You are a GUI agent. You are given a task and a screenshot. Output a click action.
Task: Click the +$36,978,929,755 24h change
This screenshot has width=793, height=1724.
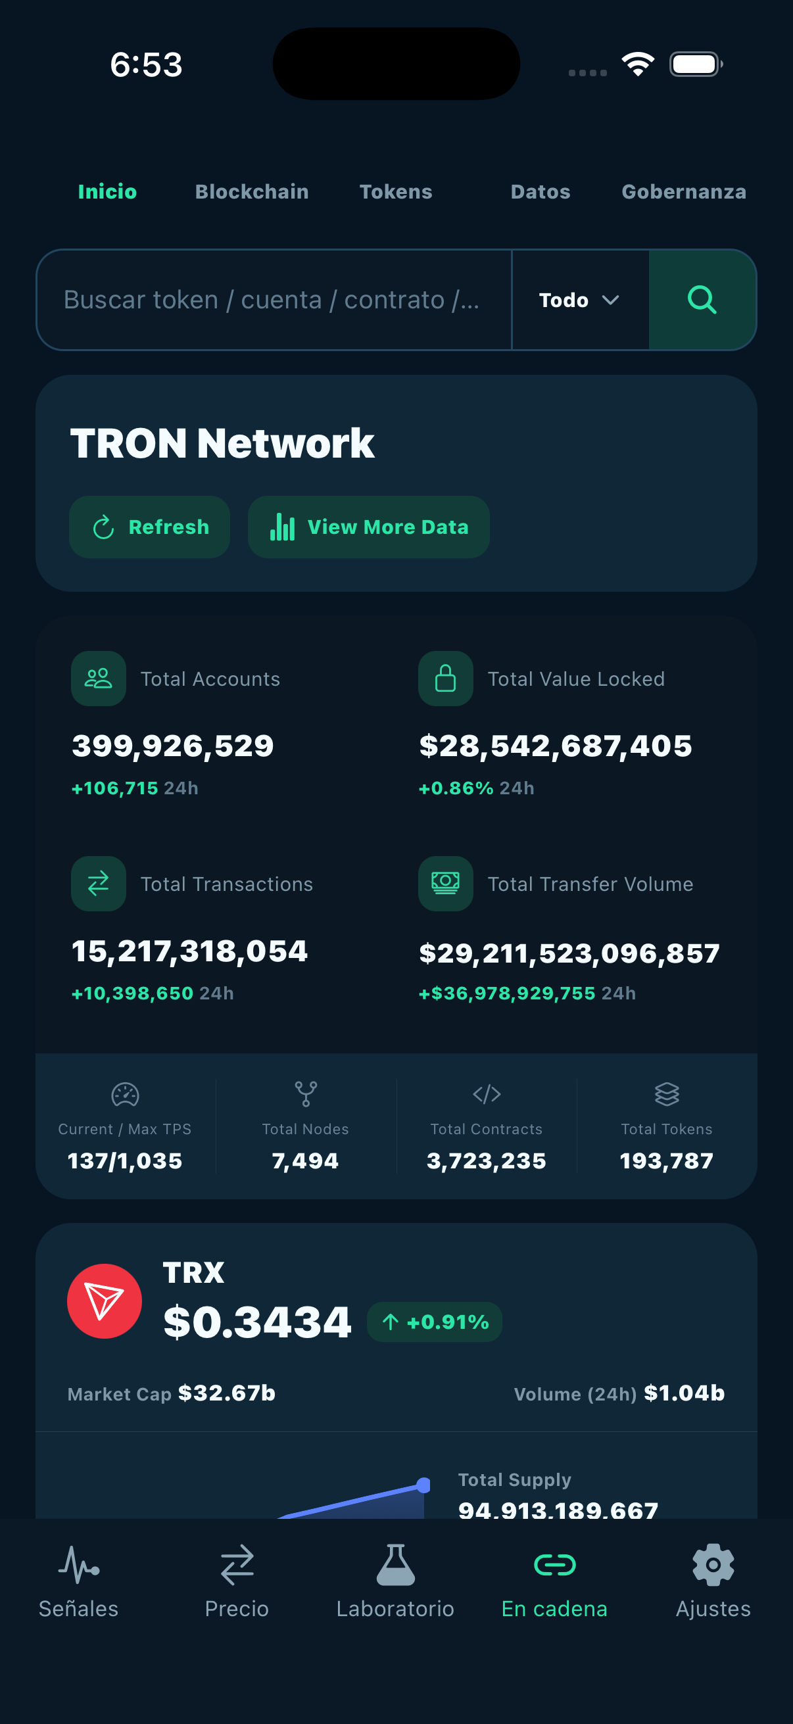[x=527, y=993]
